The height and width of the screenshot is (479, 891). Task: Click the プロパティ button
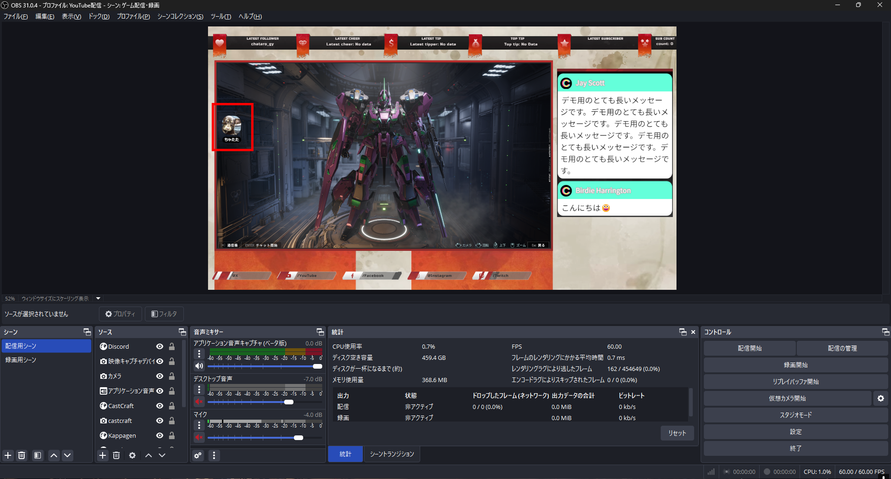tap(120, 314)
